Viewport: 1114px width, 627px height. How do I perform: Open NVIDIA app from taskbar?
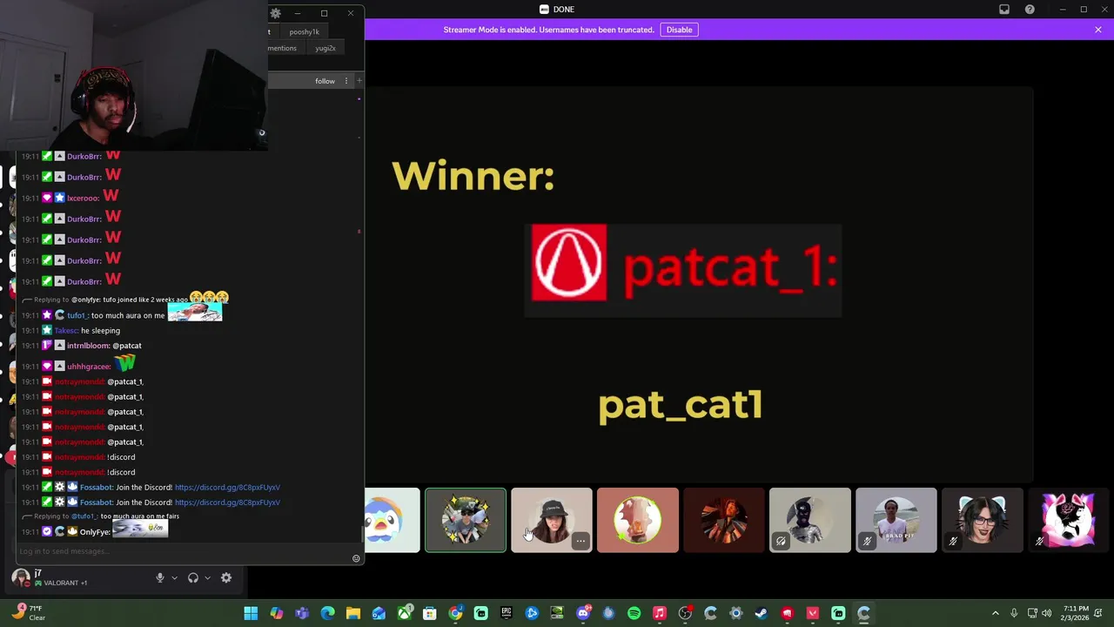tap(557, 613)
